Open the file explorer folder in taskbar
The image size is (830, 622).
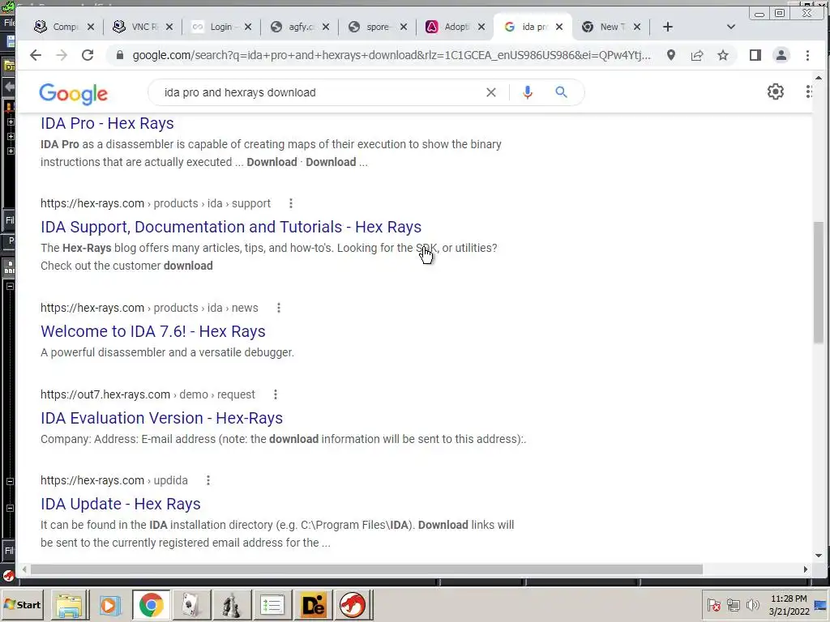[70, 605]
